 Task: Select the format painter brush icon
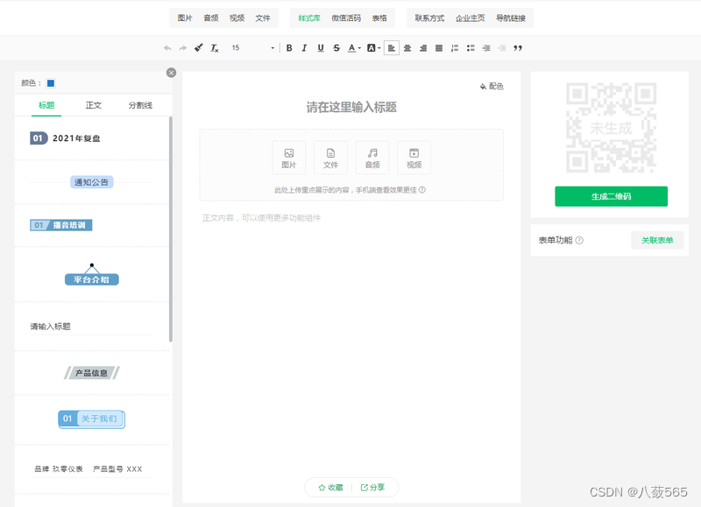pos(199,48)
